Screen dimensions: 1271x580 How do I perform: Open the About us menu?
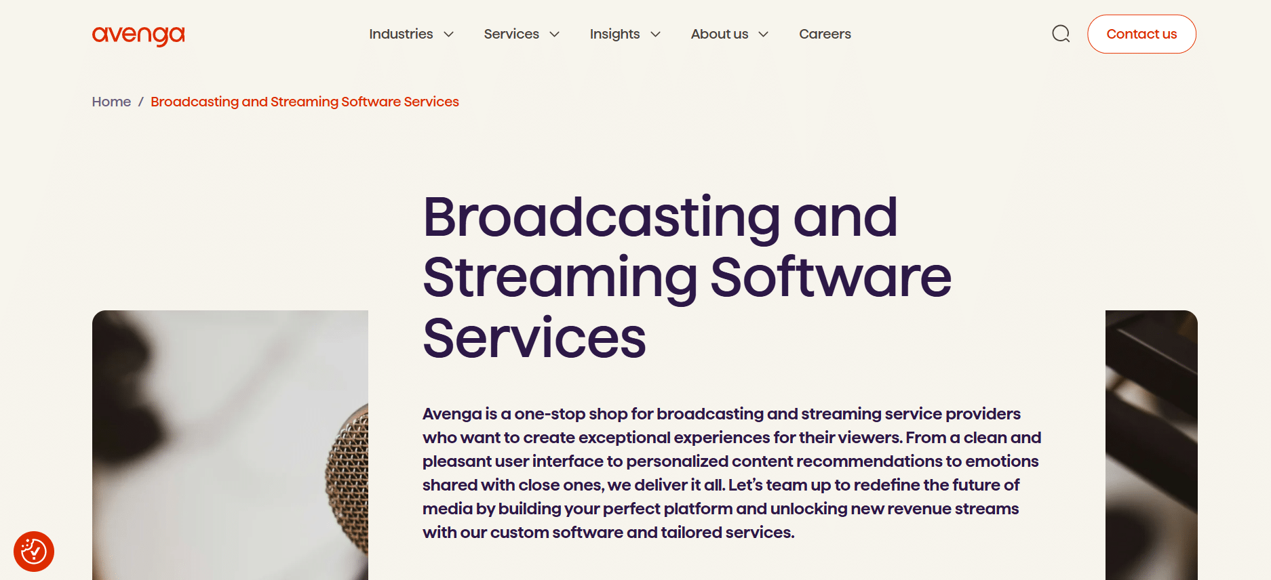(x=719, y=34)
